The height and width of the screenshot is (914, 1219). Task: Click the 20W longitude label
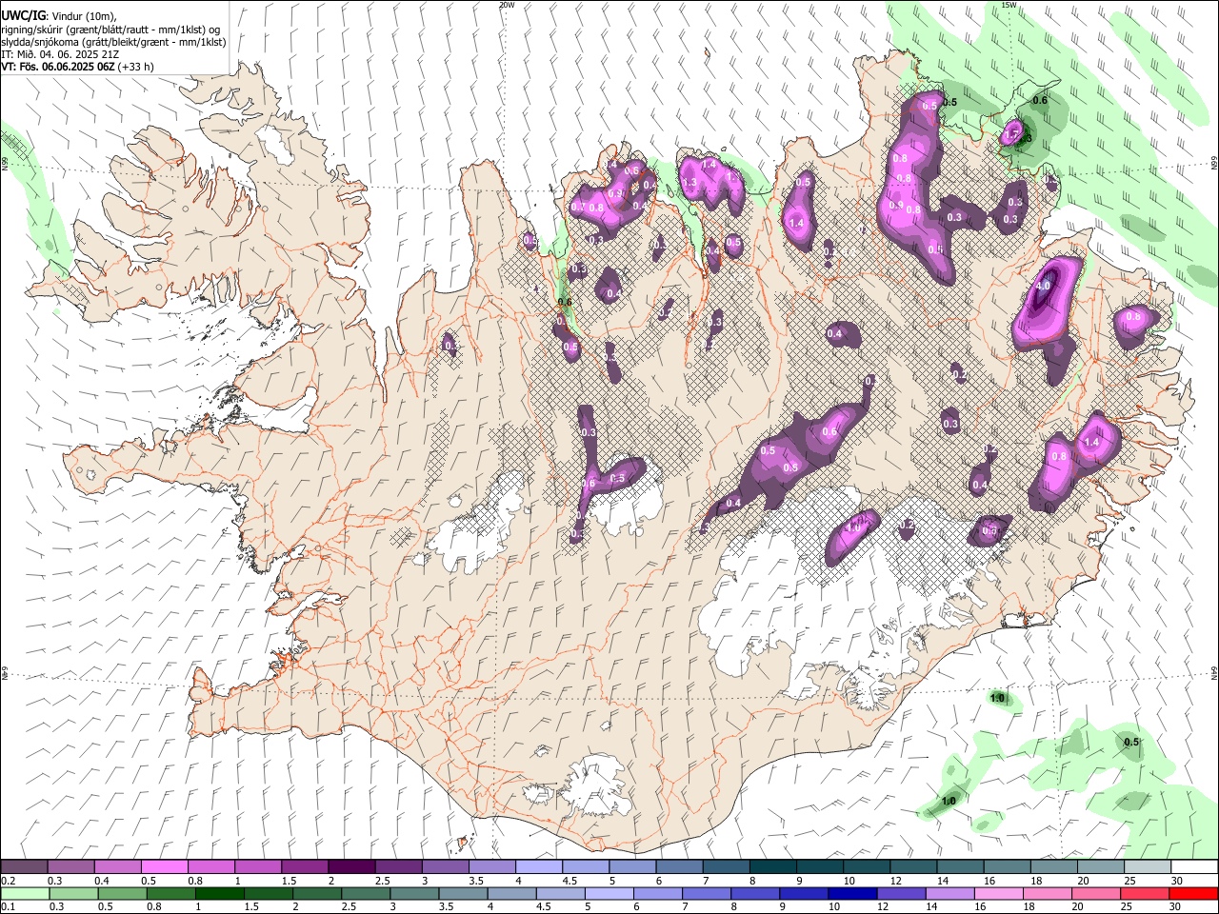click(507, 5)
